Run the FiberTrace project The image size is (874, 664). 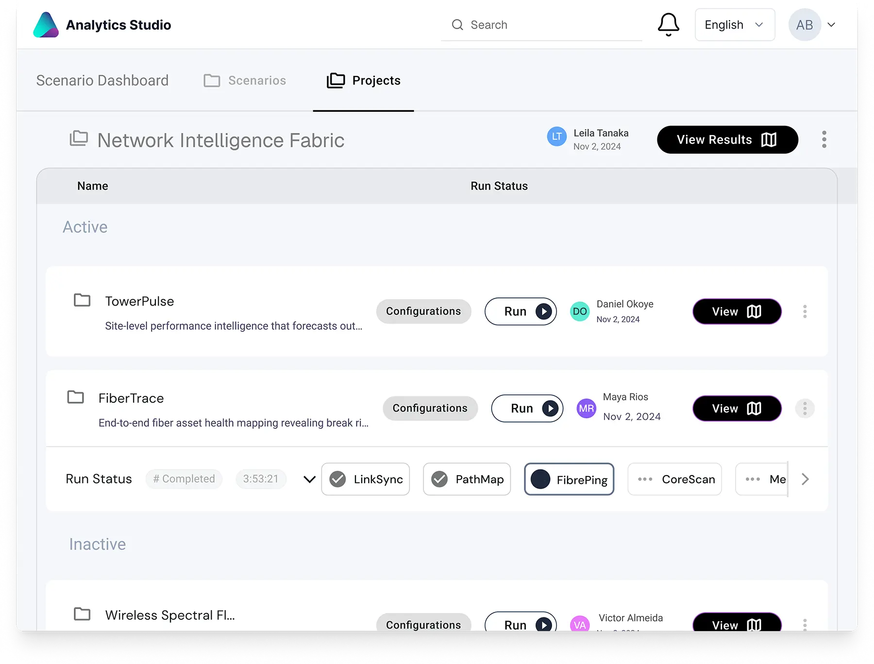click(527, 409)
